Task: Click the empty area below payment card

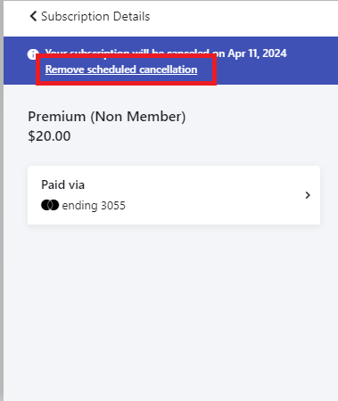Action: [x=174, y=312]
